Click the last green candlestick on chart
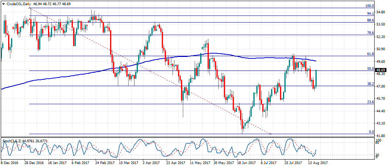Viewport: 389px width, 167px height. click(x=317, y=78)
